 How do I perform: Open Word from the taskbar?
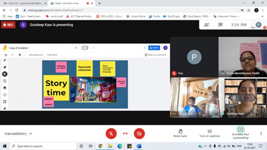139,146
